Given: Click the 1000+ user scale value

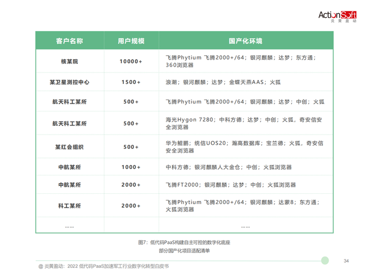Looking at the screenshot, I should click(131, 167).
